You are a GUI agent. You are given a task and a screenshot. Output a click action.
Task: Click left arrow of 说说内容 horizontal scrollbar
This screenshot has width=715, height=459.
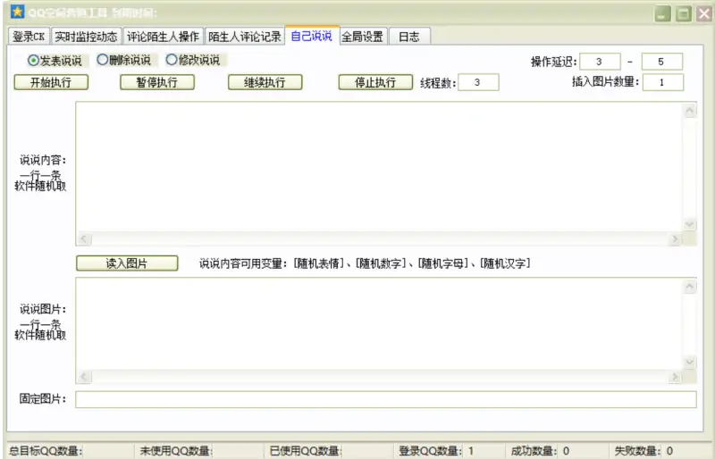click(x=84, y=238)
